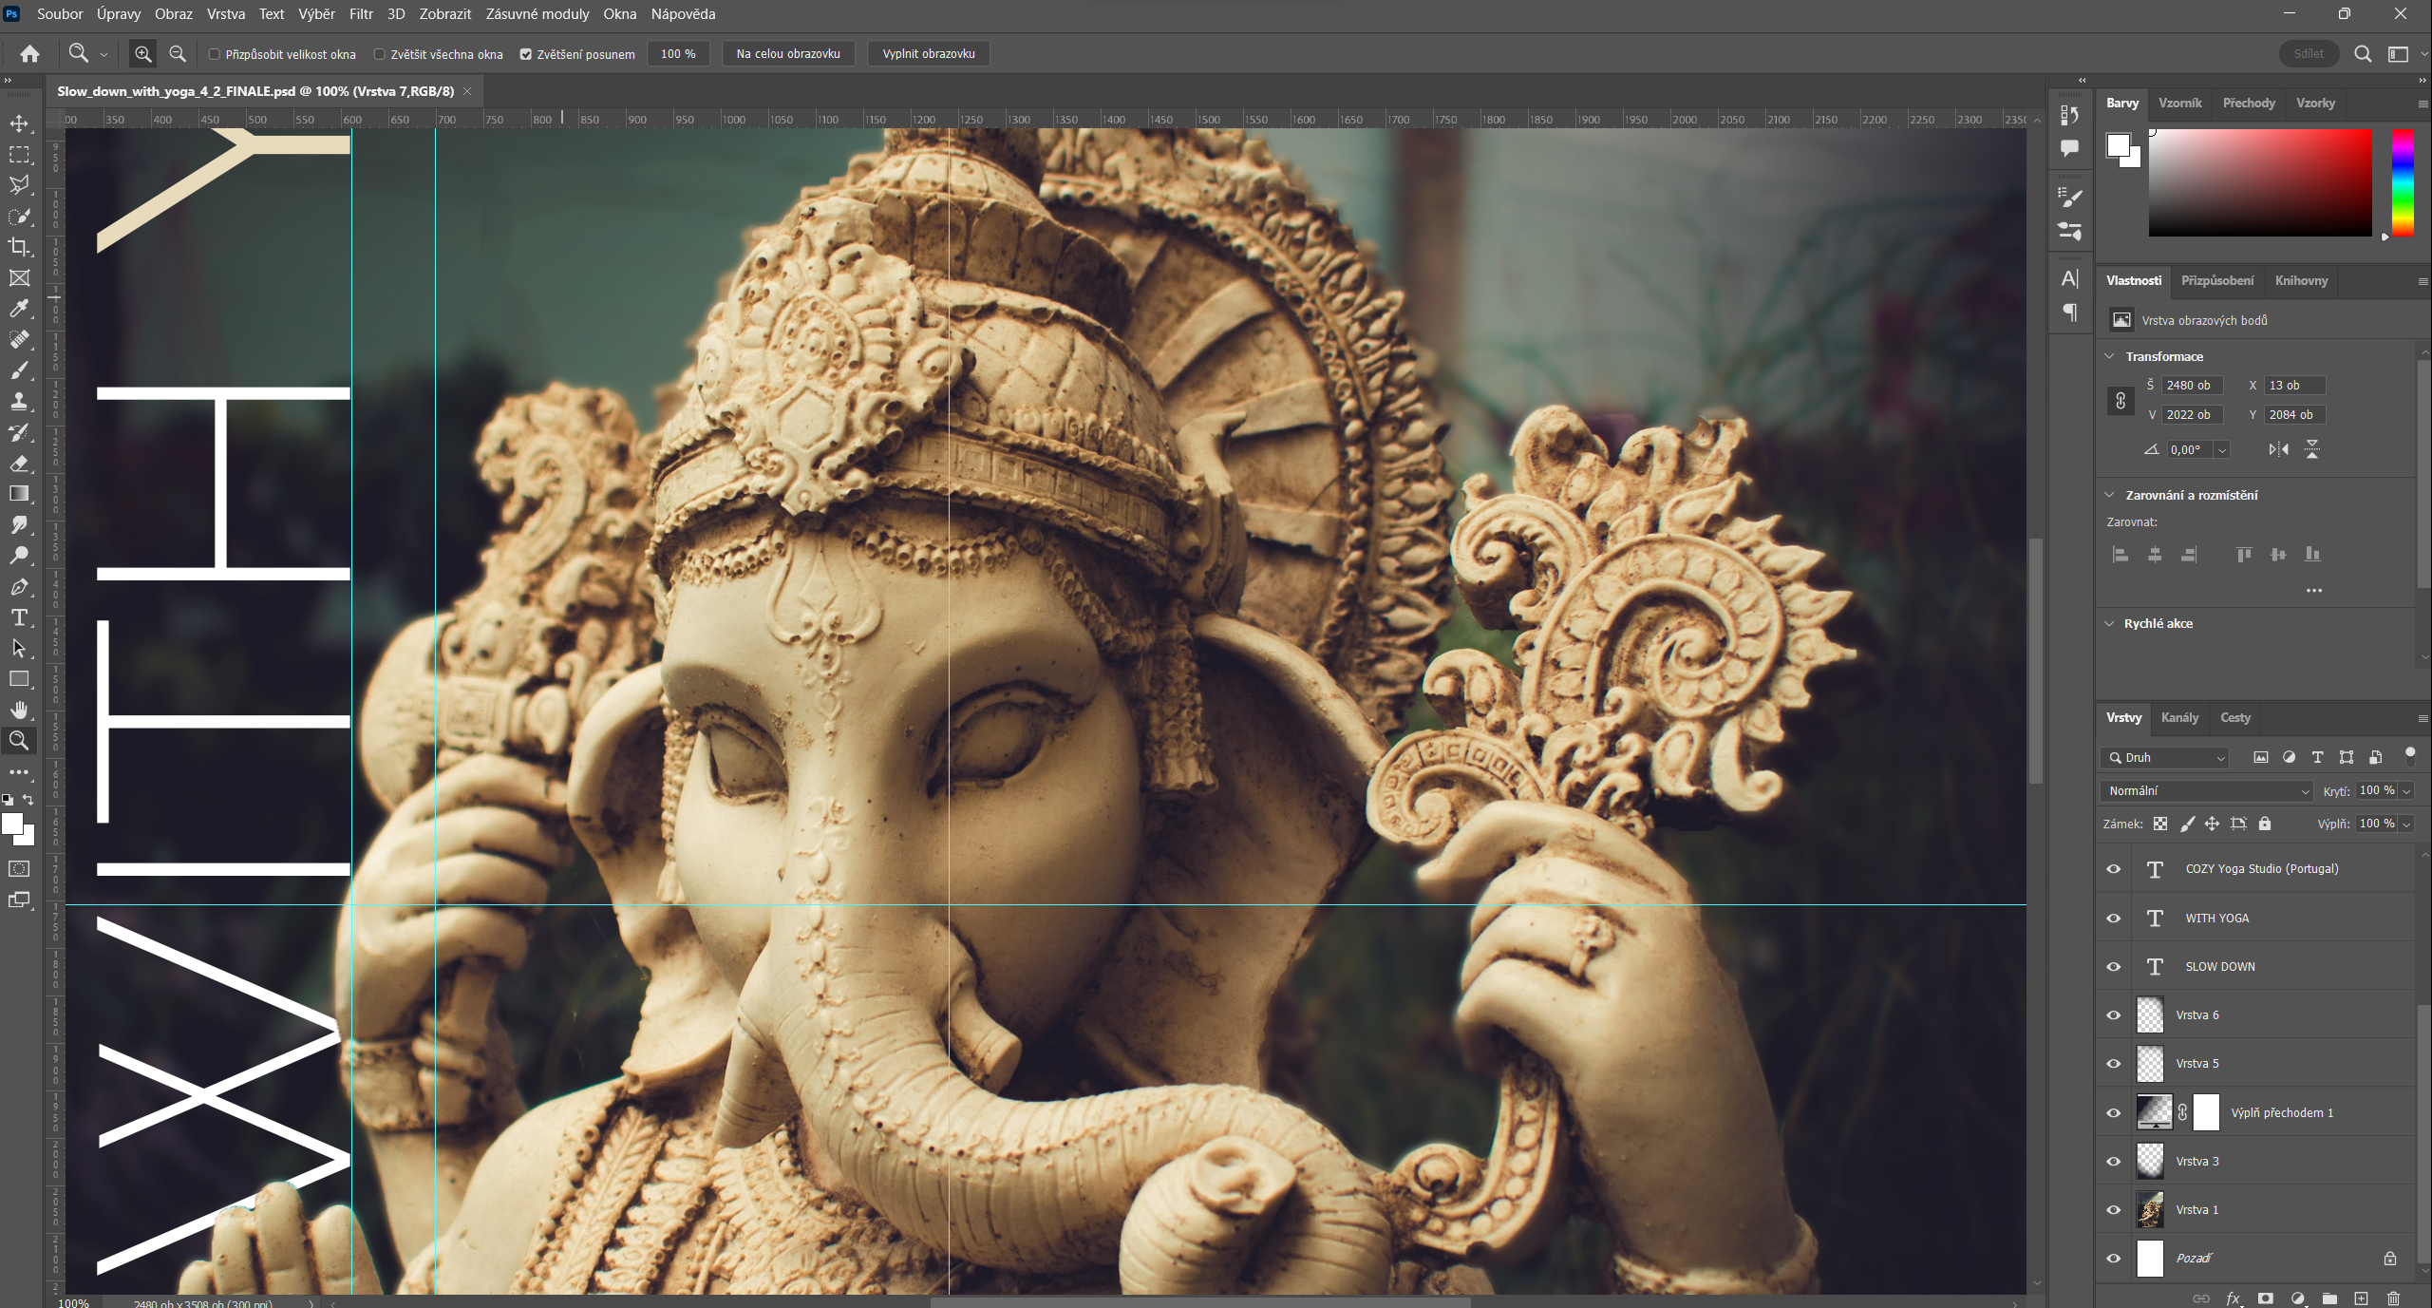Select the Eyedropper tool
The width and height of the screenshot is (2432, 1308).
click(x=19, y=309)
